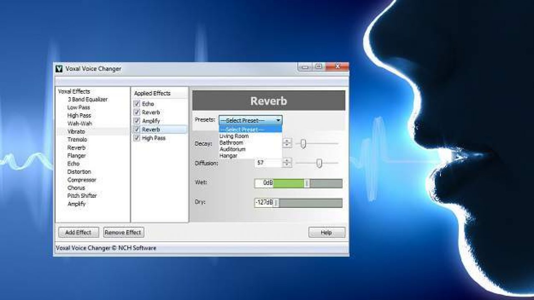Choose the Pitch Shifter effect
Screen dimensions: 534x300
click(82, 196)
